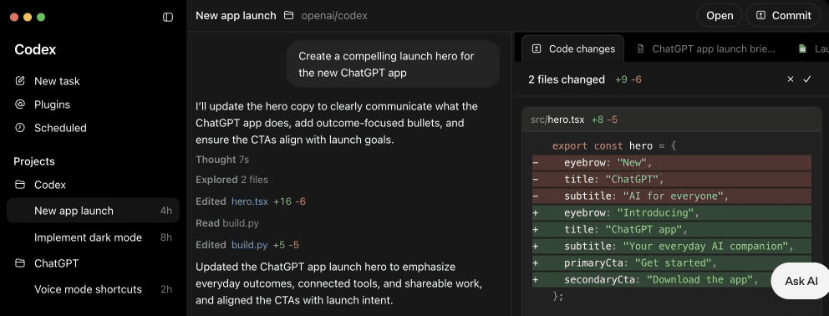Open Scheduled section

[60, 128]
